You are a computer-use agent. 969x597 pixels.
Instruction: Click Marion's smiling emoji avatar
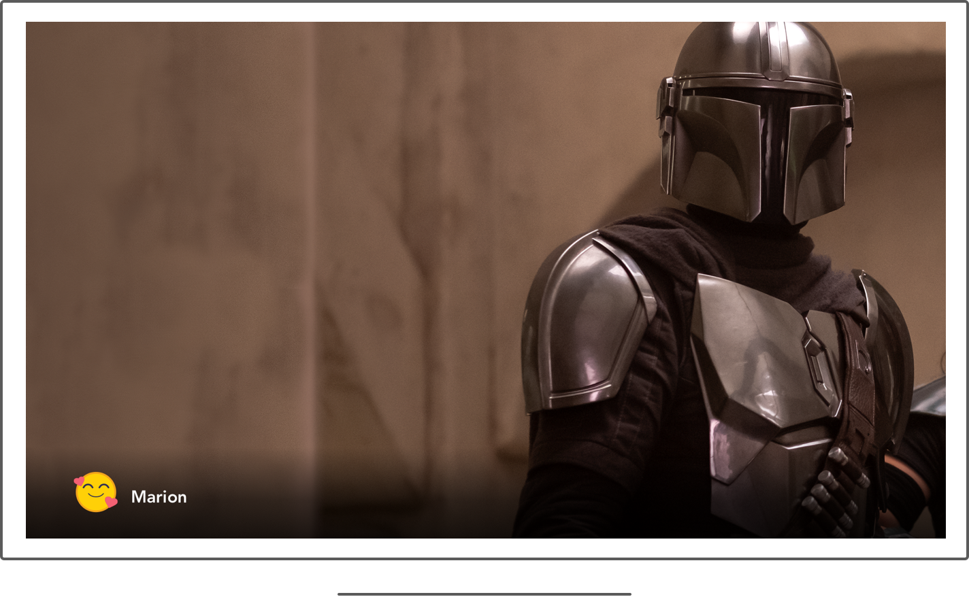[x=96, y=492]
